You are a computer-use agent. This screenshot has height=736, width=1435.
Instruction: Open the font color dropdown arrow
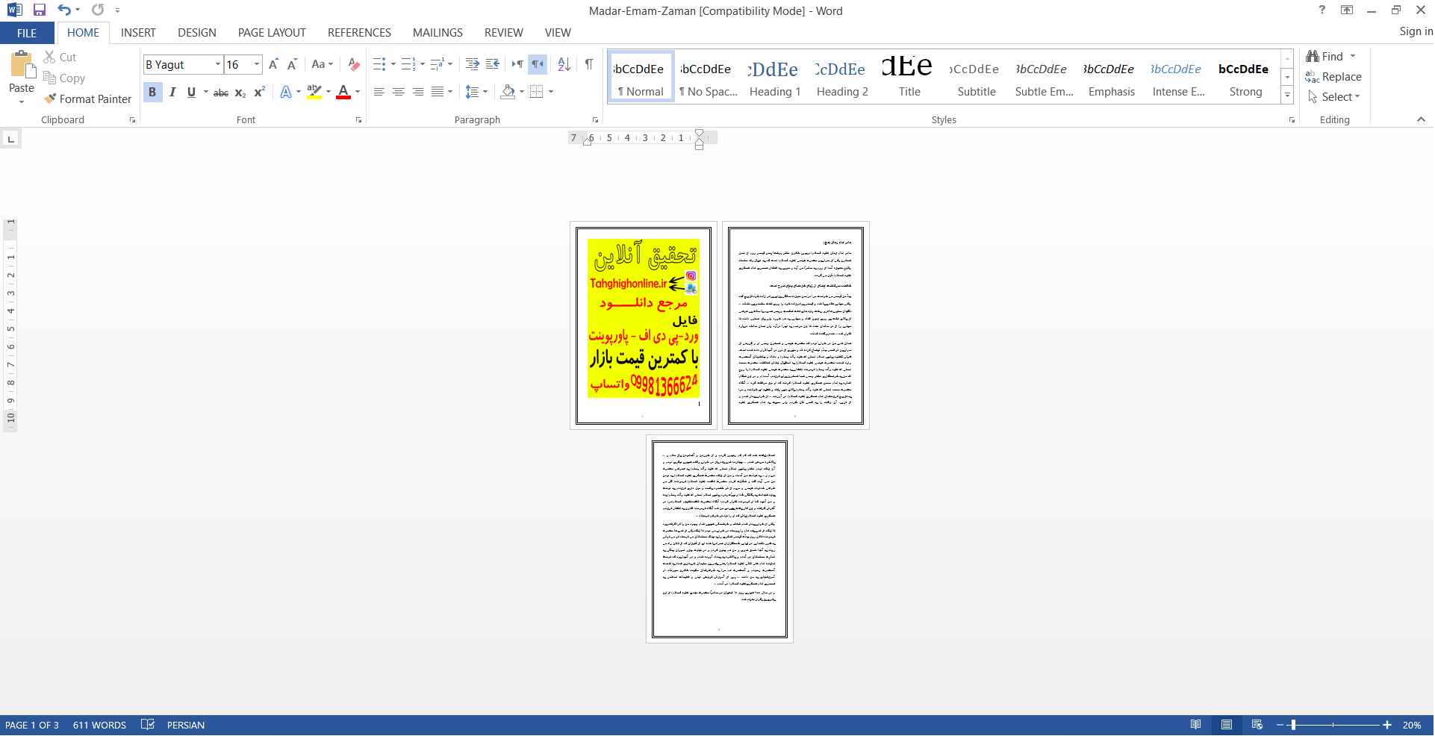point(358,93)
